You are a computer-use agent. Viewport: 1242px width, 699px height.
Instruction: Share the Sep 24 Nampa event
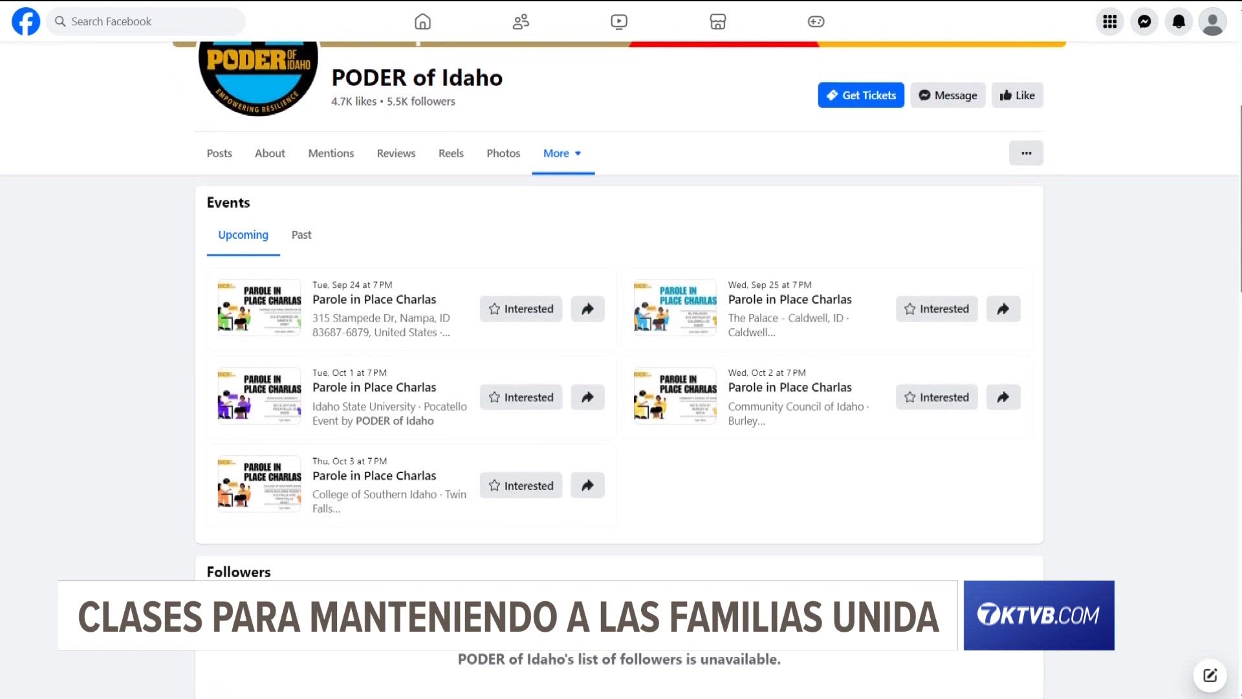coord(587,309)
